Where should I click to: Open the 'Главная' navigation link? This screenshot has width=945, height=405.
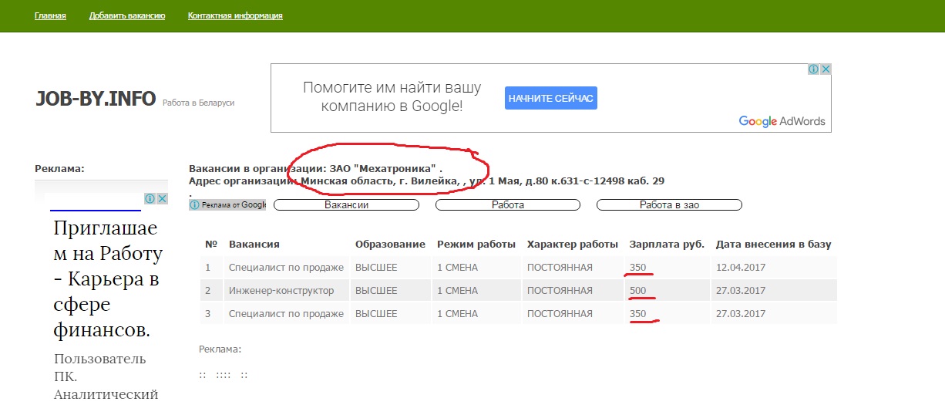pyautogui.click(x=50, y=15)
